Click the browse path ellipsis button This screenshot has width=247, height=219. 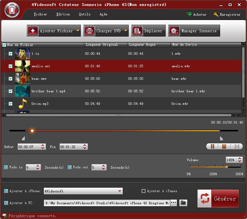point(174,203)
